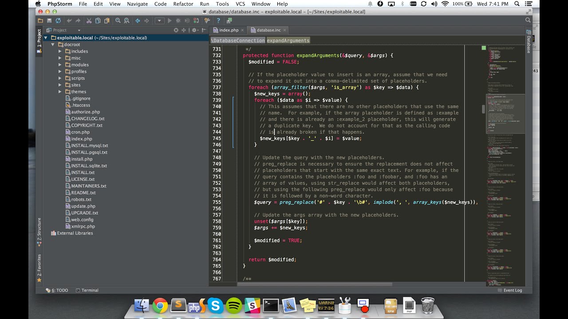Viewport: 568px width, 319px height.
Task: Collapse the docroot folder
Action: pos(53,45)
